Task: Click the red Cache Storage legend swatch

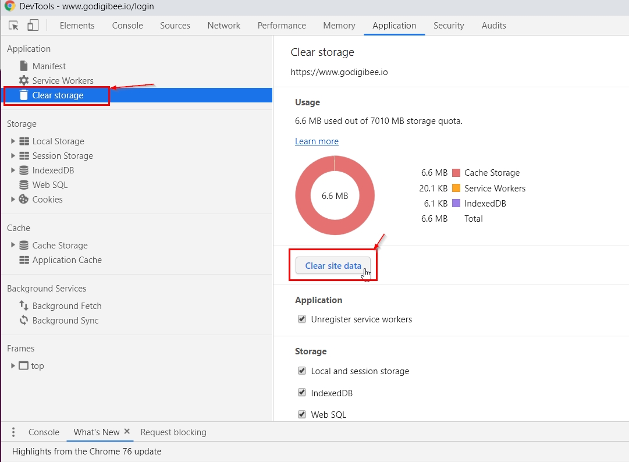Action: (x=456, y=173)
